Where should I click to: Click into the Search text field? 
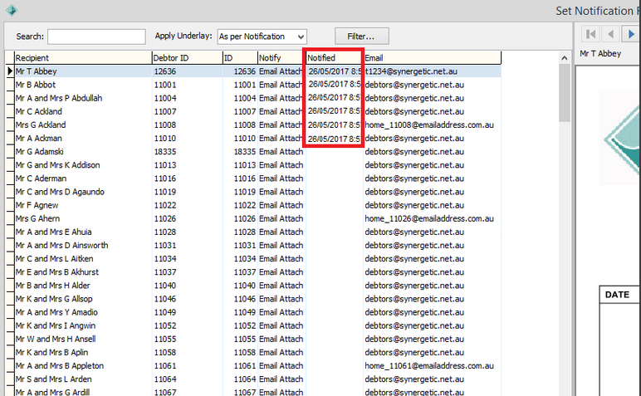click(96, 37)
